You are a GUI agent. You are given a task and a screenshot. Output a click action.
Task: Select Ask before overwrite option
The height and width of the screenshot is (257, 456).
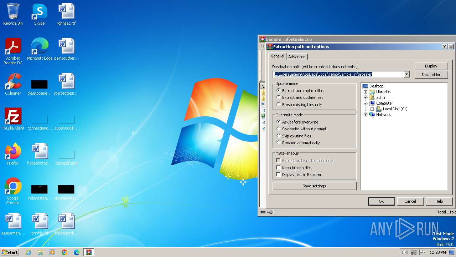click(x=297, y=122)
